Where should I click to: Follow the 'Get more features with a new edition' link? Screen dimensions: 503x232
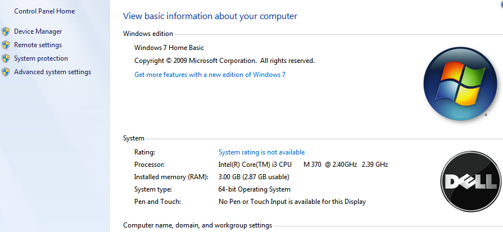point(210,75)
